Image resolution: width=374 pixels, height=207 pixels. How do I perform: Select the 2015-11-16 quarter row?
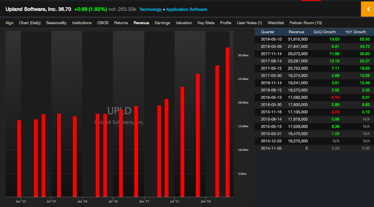(x=314, y=112)
